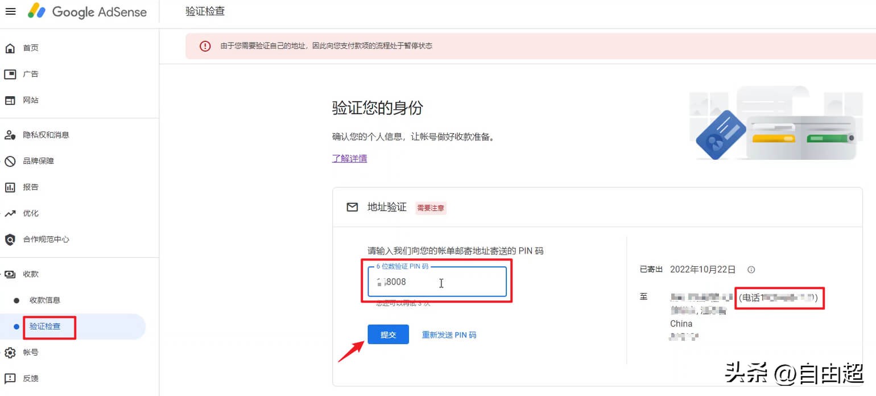876x396 pixels.
Task: Open the 了解详情 details link
Action: click(x=349, y=159)
